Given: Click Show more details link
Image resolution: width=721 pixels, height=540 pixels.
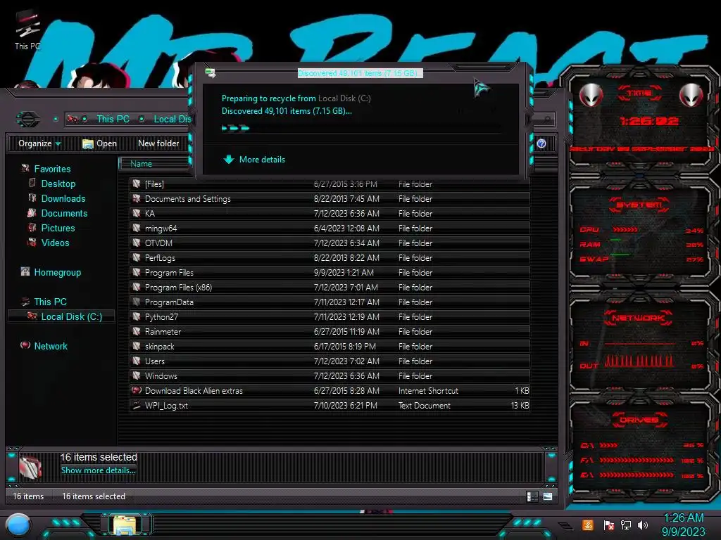Looking at the screenshot, I should [99, 470].
